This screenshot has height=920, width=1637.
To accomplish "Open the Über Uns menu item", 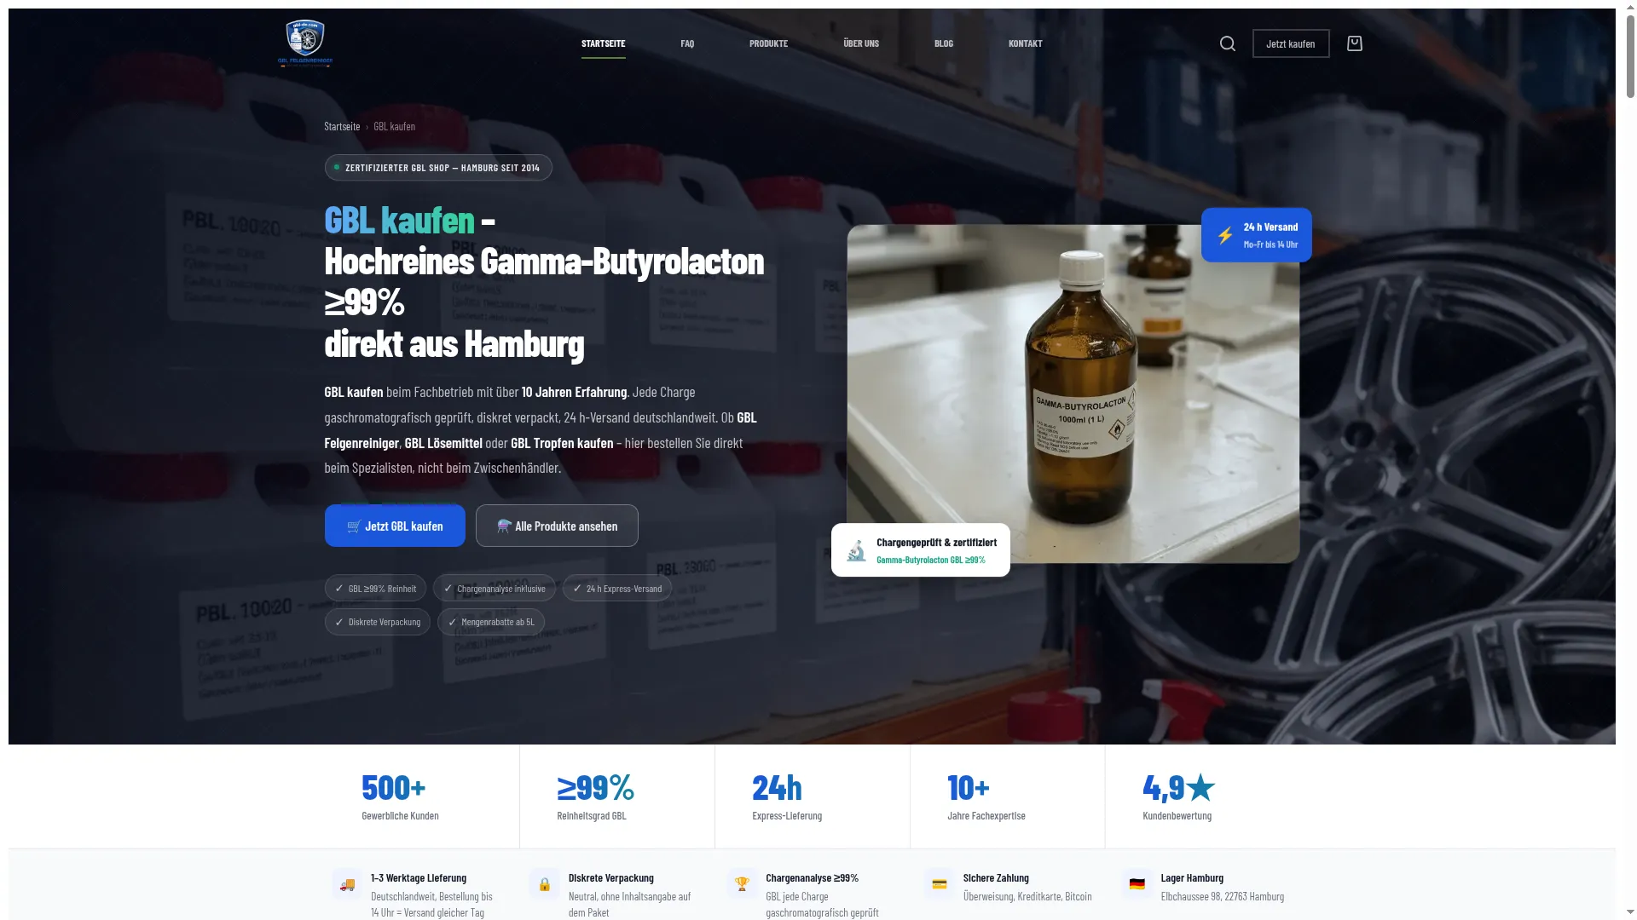I will [861, 43].
